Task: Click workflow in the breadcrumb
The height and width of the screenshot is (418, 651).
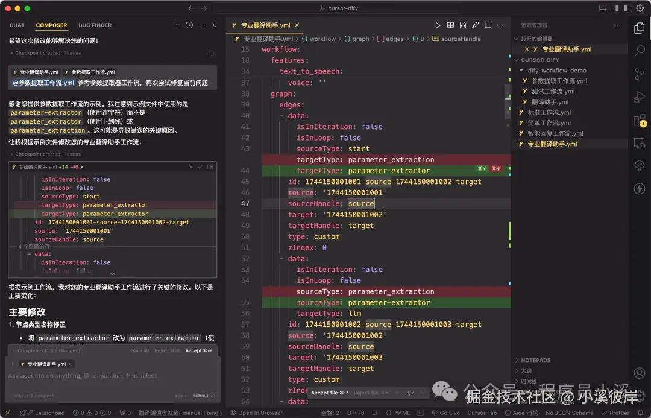Action: [x=322, y=39]
